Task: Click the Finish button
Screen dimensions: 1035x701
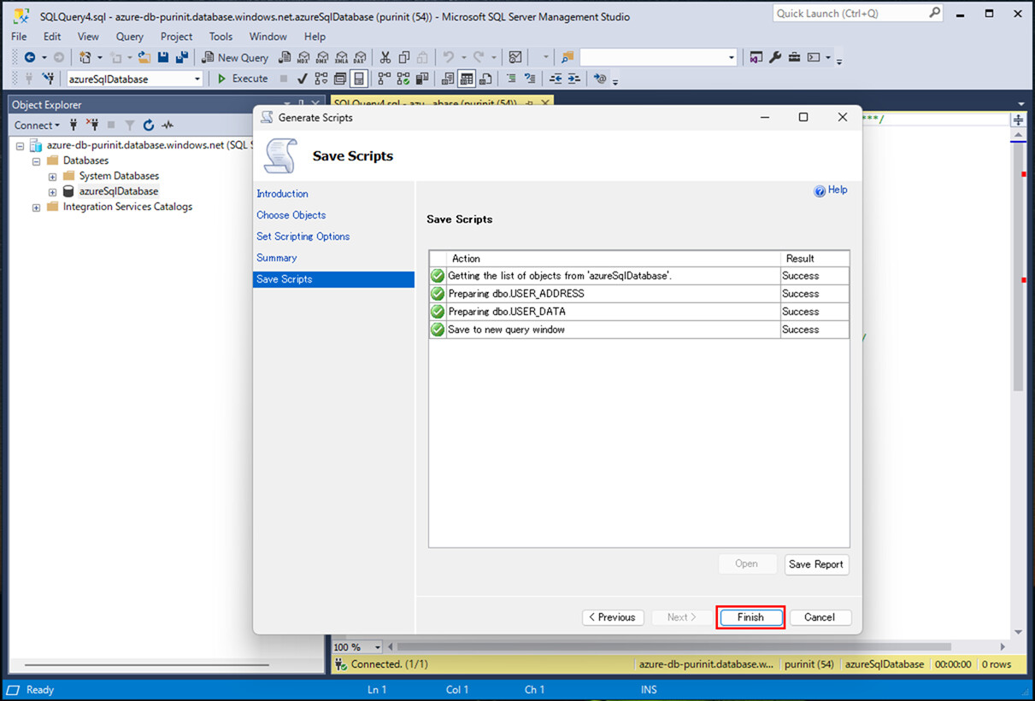Action: click(x=750, y=617)
